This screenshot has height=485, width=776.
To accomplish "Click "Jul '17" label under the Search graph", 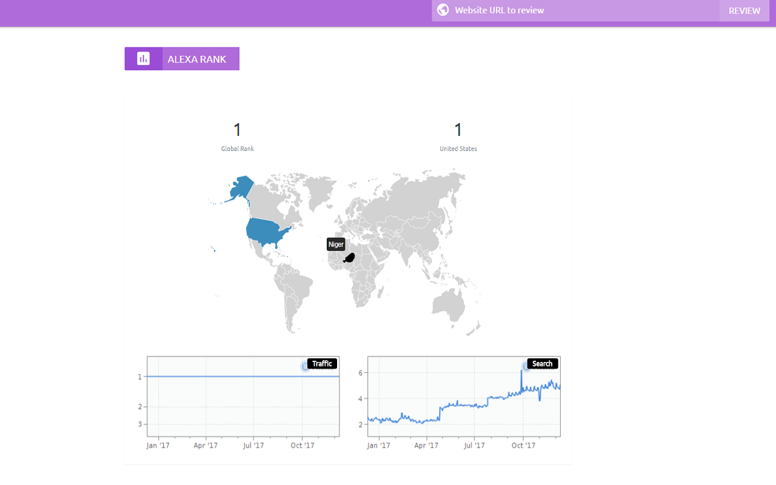I will [x=475, y=446].
